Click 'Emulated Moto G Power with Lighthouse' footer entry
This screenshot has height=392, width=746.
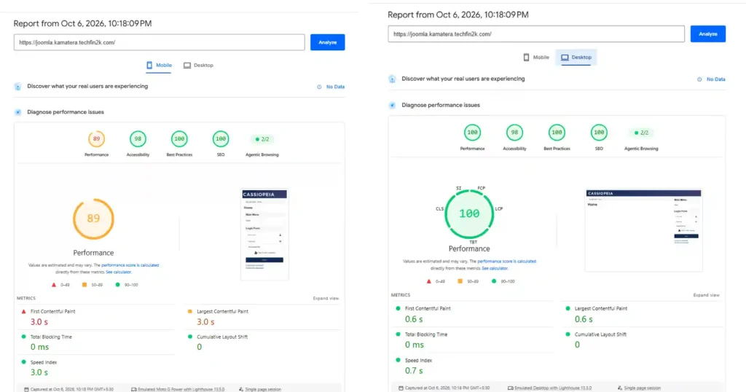178,389
